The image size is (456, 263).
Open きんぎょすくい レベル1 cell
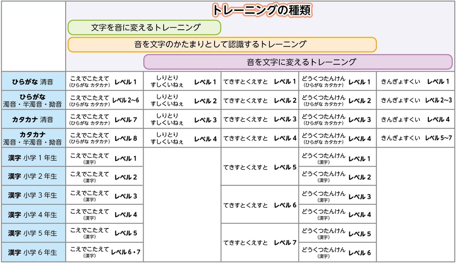(415, 81)
